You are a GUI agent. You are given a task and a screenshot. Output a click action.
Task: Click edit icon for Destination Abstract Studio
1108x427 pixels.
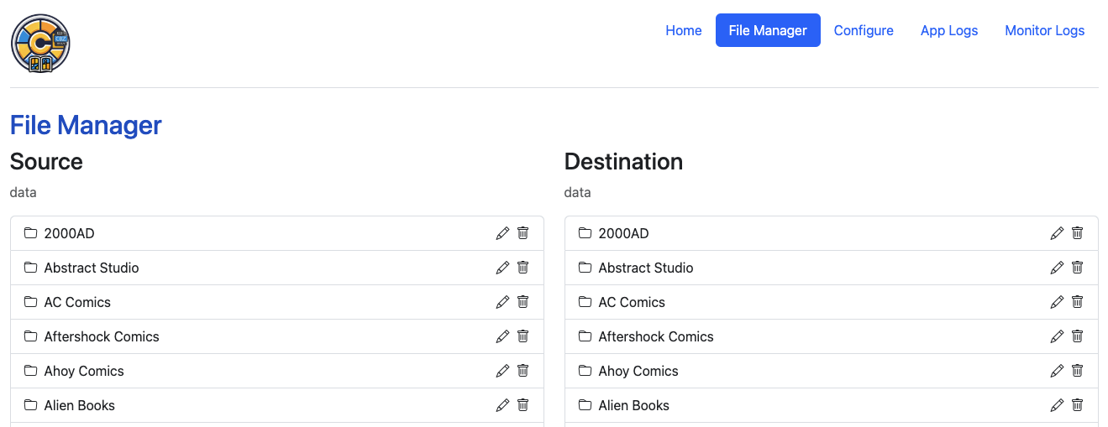coord(1057,268)
